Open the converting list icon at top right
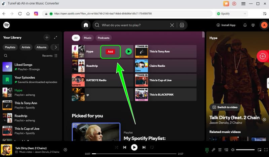269x157 pixels. point(265,14)
